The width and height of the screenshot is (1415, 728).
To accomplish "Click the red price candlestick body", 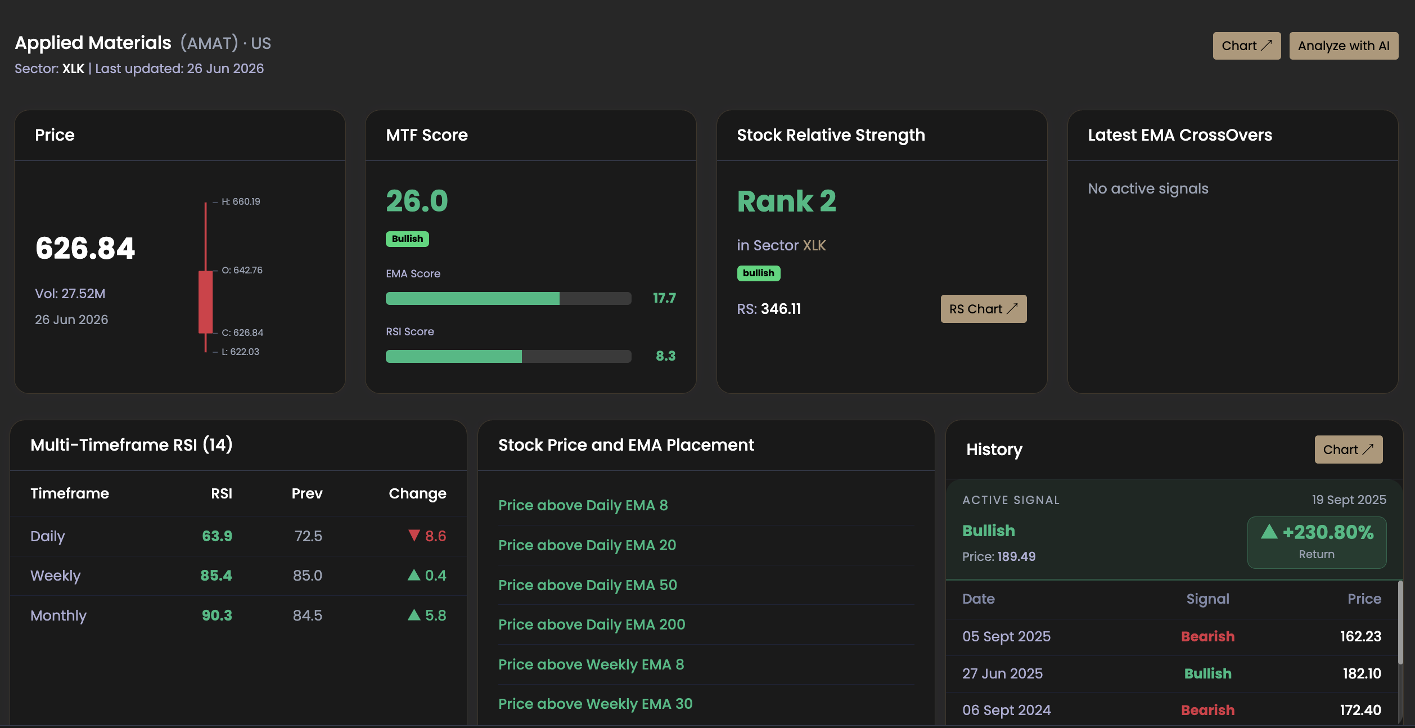I will point(206,302).
